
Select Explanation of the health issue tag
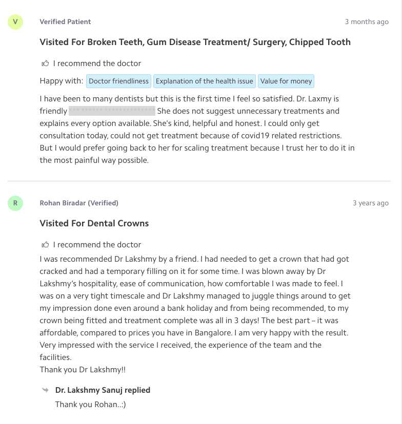204,81
